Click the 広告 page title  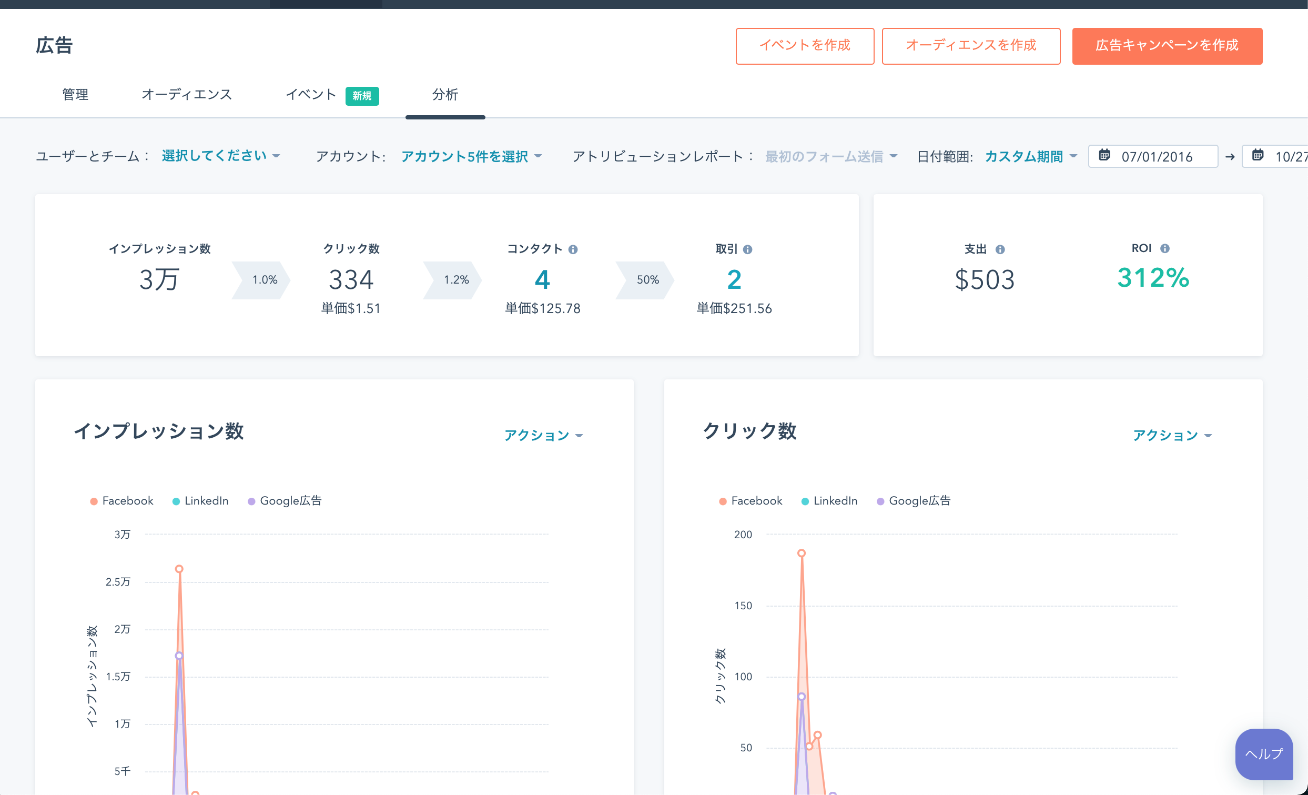point(54,45)
